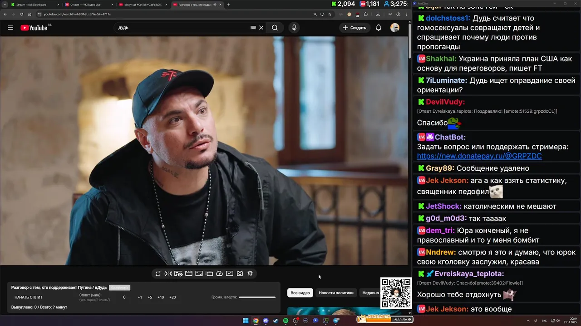Click the broadcast signal icon under the video
The image size is (581, 326).
click(168, 273)
